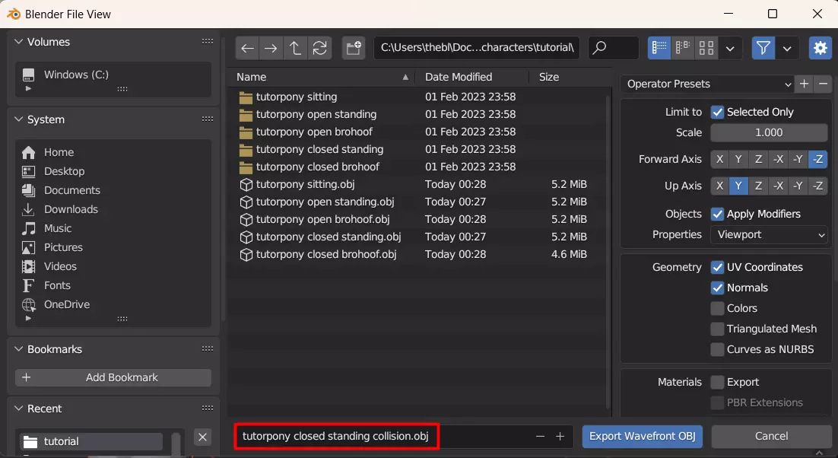Go to parent directory with up arrow
This screenshot has width=838, height=458.
tap(295, 48)
